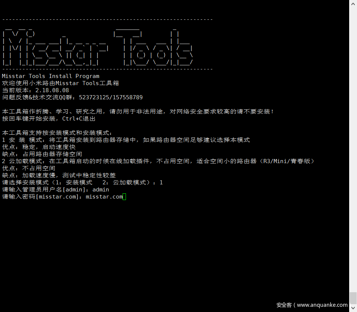Click the password prompt "[misstar.com]" default text
Screen dimensions: 357x312
[57, 197]
